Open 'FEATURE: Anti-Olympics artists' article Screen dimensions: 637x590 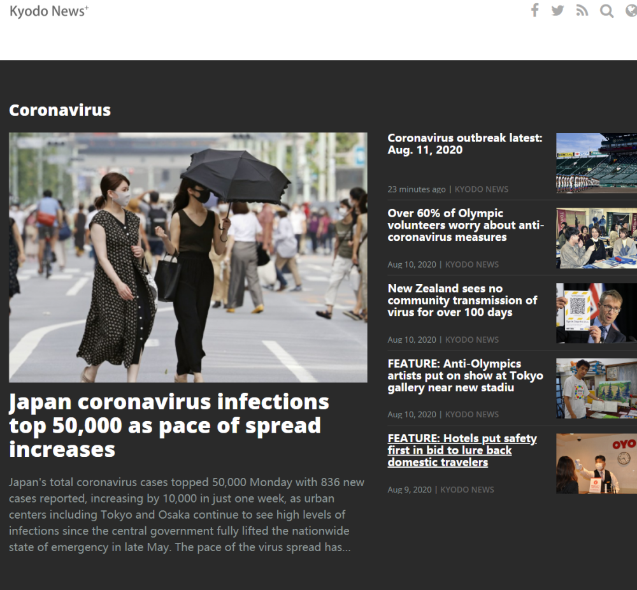point(465,375)
